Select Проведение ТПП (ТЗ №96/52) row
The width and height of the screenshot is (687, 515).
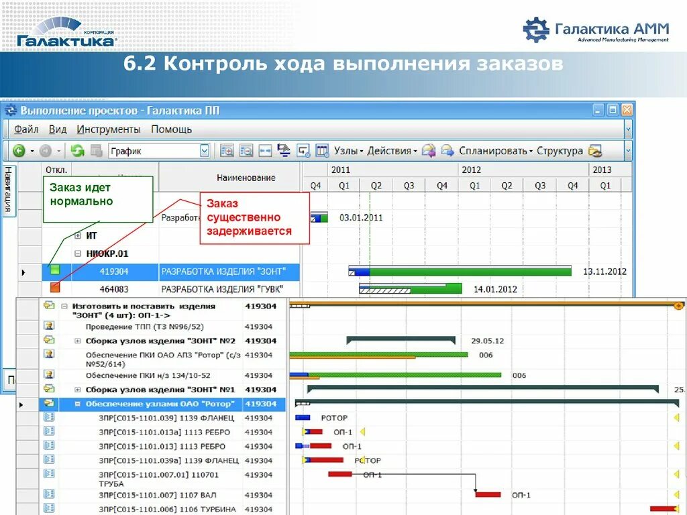[x=162, y=327]
